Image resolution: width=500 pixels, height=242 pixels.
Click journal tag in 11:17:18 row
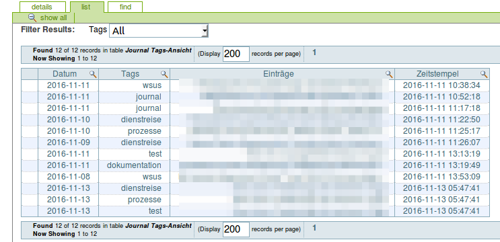pyautogui.click(x=148, y=108)
